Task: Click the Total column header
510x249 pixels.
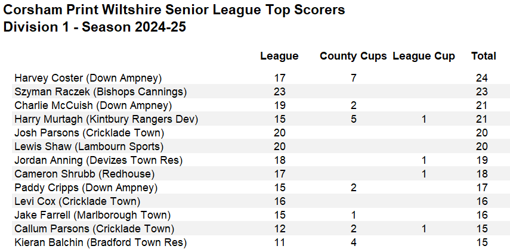Action: 483,56
